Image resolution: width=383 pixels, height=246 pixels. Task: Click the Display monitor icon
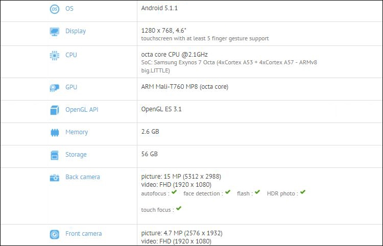(x=54, y=32)
